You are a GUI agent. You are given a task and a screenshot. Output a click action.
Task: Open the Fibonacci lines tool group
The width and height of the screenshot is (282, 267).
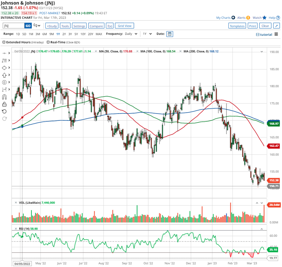[4, 60]
